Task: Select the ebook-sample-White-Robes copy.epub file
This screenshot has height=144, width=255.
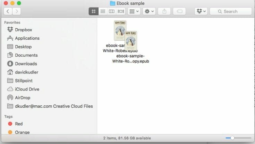Action: [x=131, y=41]
